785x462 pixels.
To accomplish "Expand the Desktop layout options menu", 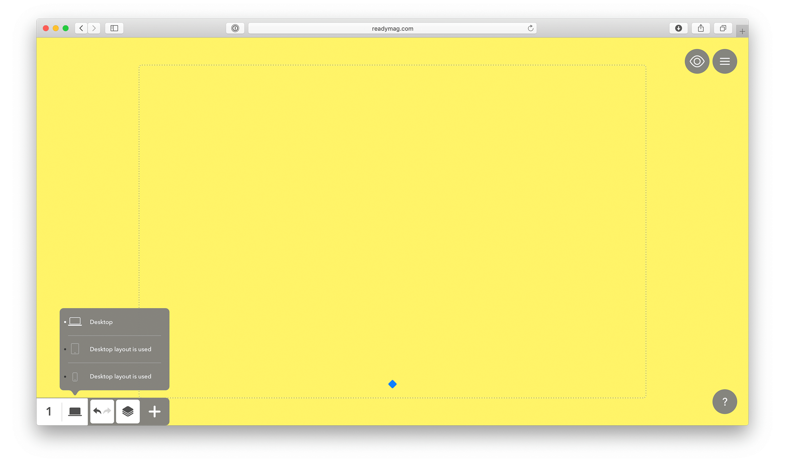I will tap(75, 412).
